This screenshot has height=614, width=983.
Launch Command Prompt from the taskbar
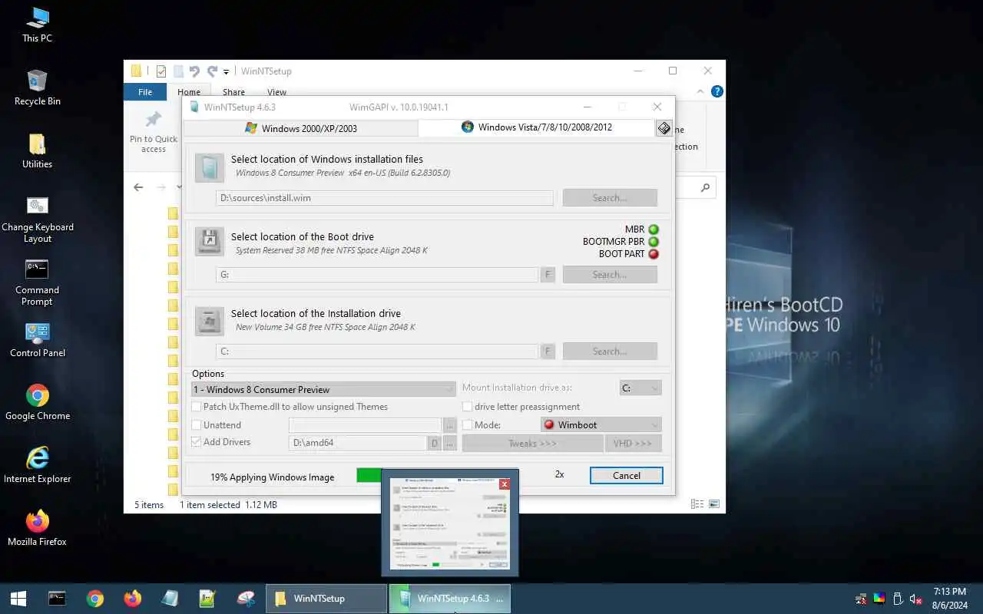pyautogui.click(x=57, y=599)
